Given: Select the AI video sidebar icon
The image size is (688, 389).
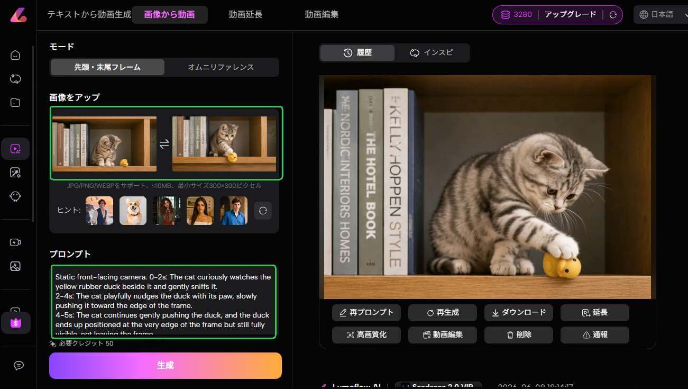Looking at the screenshot, I should (x=15, y=149).
